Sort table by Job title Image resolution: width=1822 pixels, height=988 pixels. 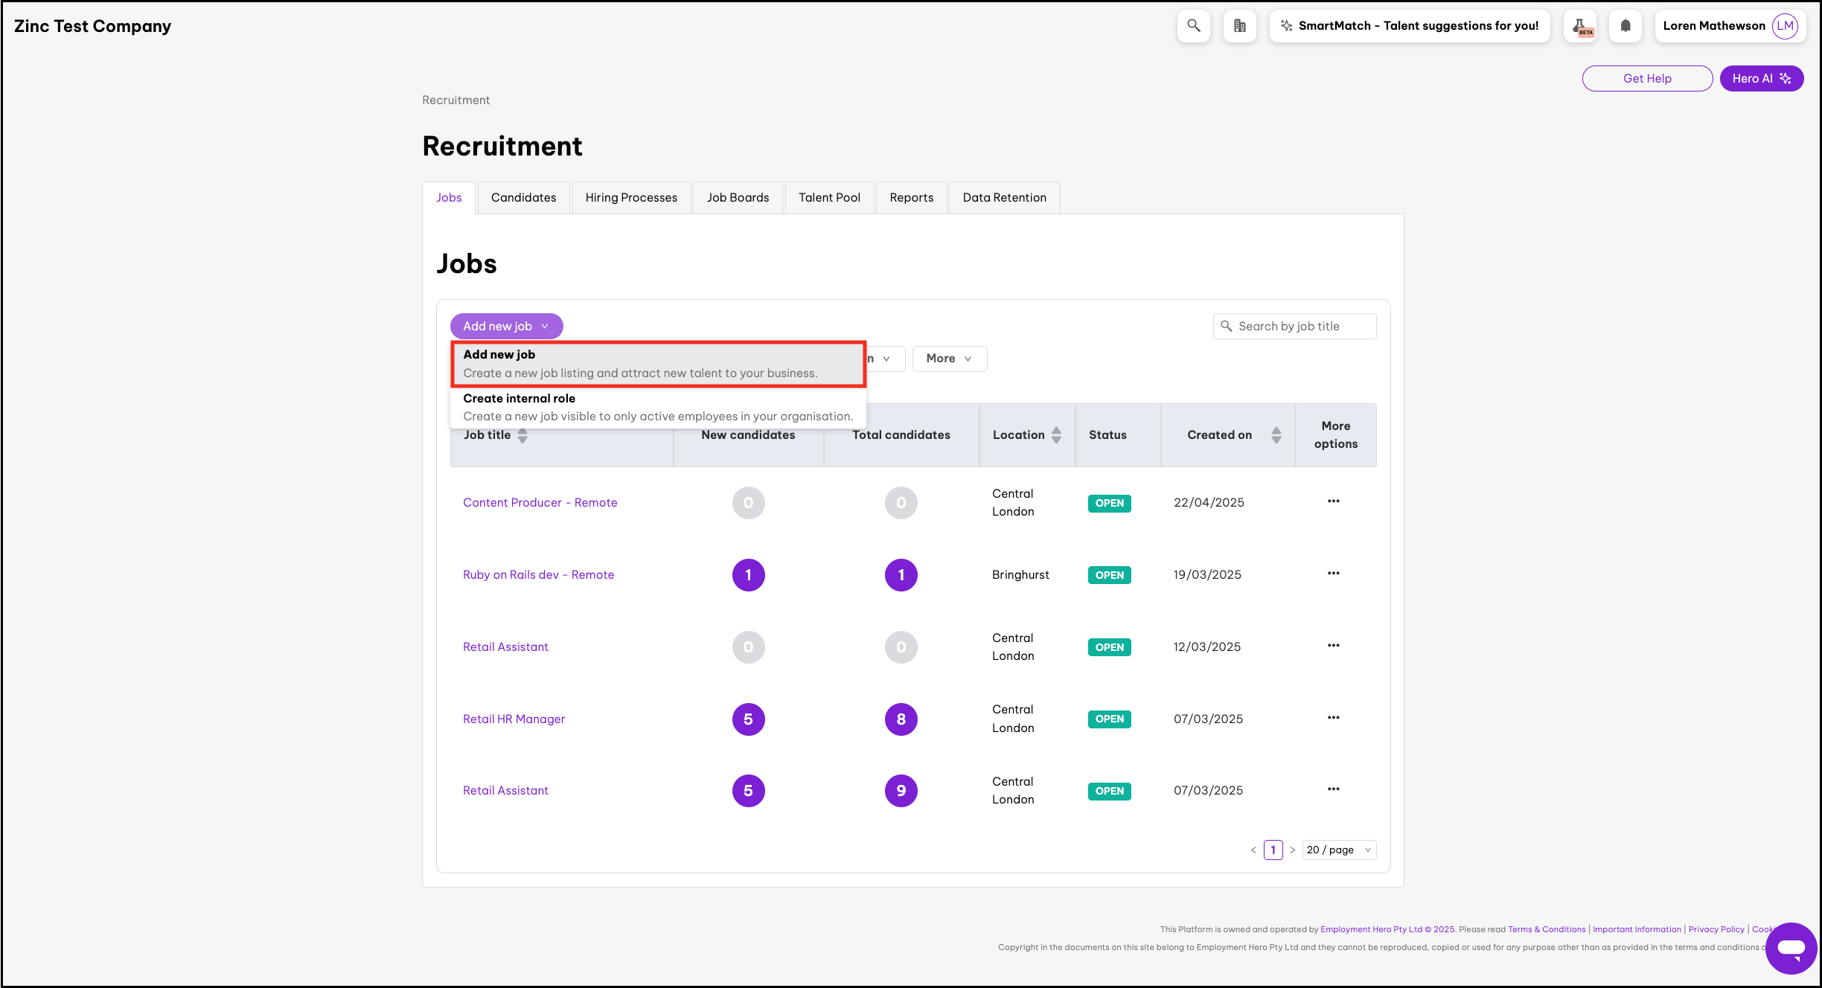[522, 435]
